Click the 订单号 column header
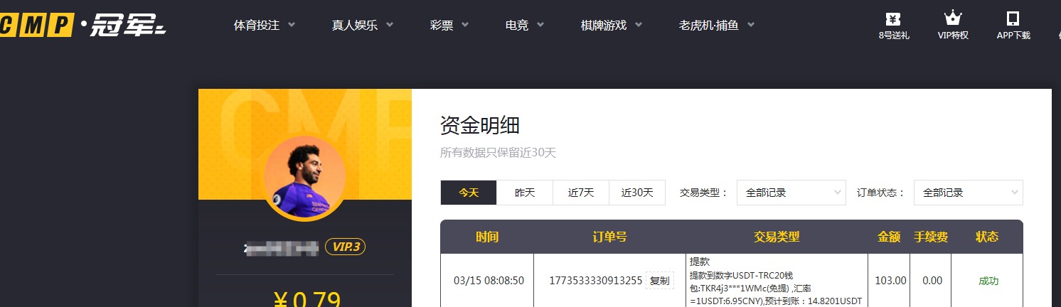1061x307 pixels. 609,237
